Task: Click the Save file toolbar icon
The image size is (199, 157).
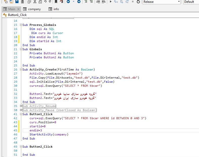Action: [x=17, y=2]
